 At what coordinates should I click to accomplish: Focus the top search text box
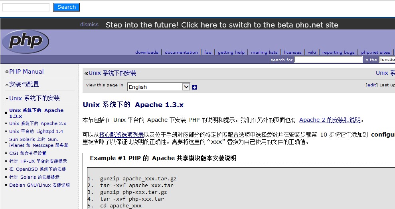(x=26, y=7)
